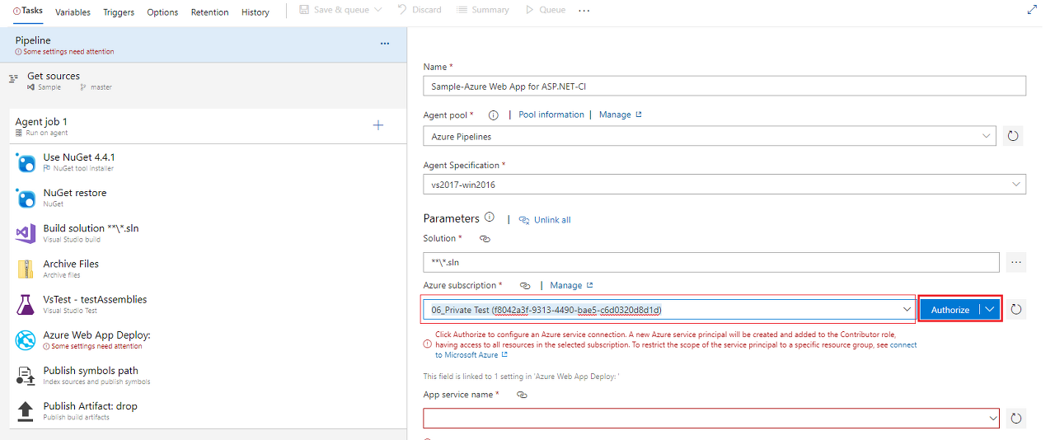Select the NuGet restore task name
Image resolution: width=1055 pixels, height=440 pixels.
click(75, 193)
